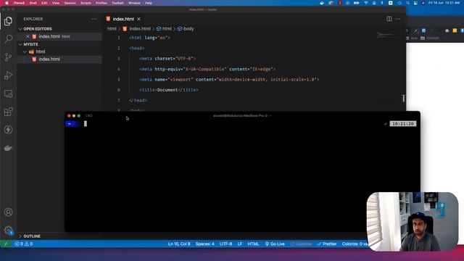
Task: Open the Toolbelt menu
Action: point(117,3)
